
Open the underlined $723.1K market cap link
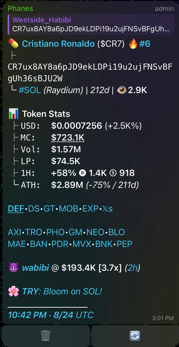(x=68, y=137)
